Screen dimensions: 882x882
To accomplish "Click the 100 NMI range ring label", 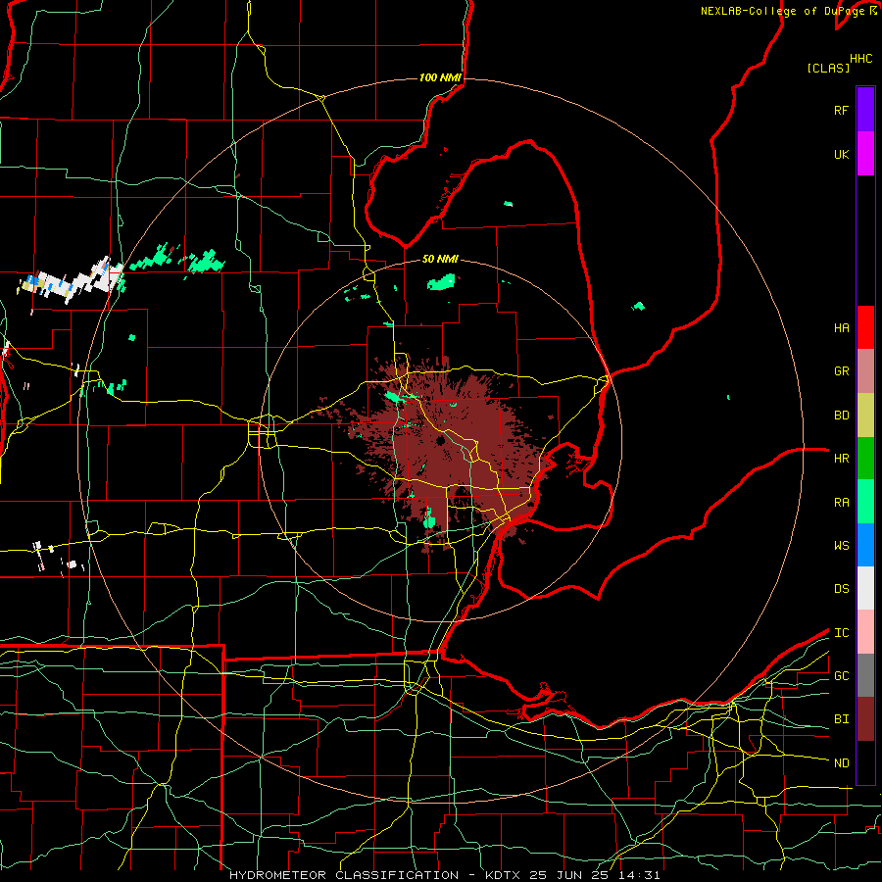I will [440, 77].
